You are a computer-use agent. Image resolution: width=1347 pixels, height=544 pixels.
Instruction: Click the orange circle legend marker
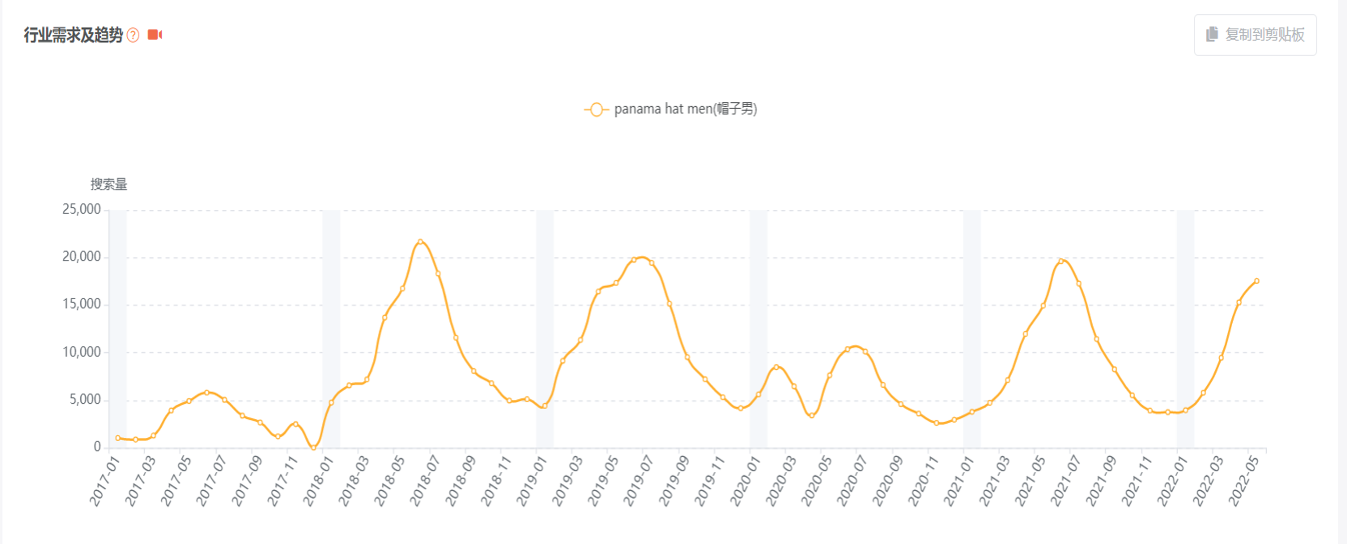(596, 109)
